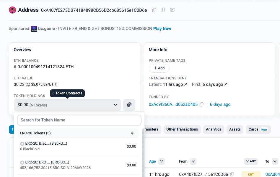Copy the From address in the transaction row

click(232, 174)
